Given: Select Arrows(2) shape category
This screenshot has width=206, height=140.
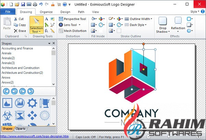Looking at the screenshot, I should [x=8, y=82].
